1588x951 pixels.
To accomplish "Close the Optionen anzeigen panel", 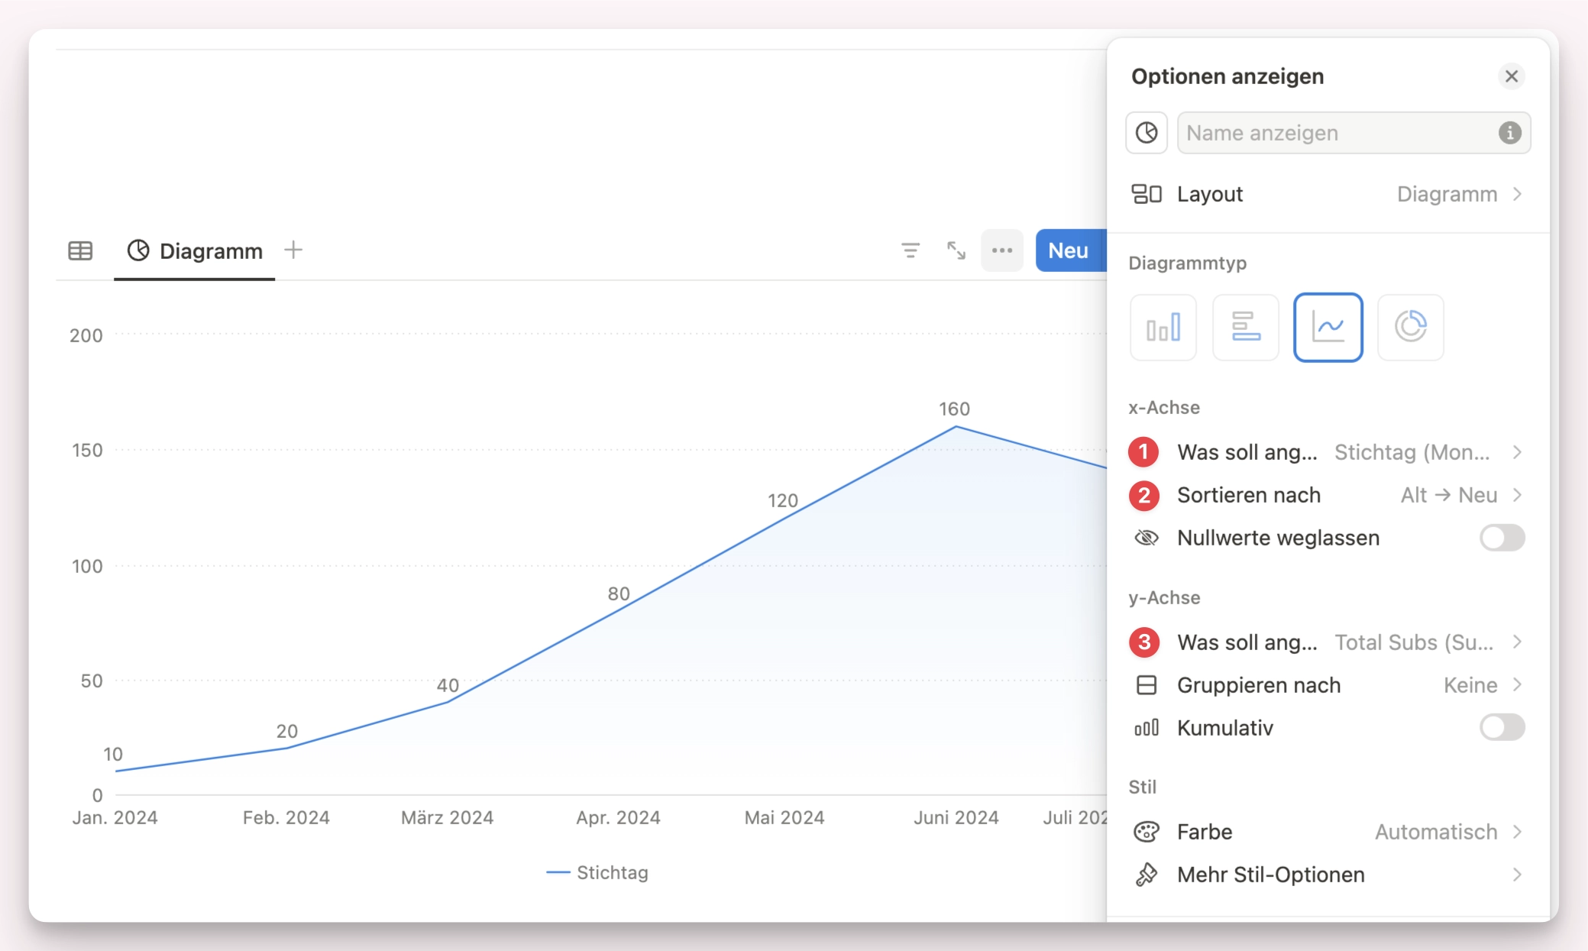I will 1511,76.
